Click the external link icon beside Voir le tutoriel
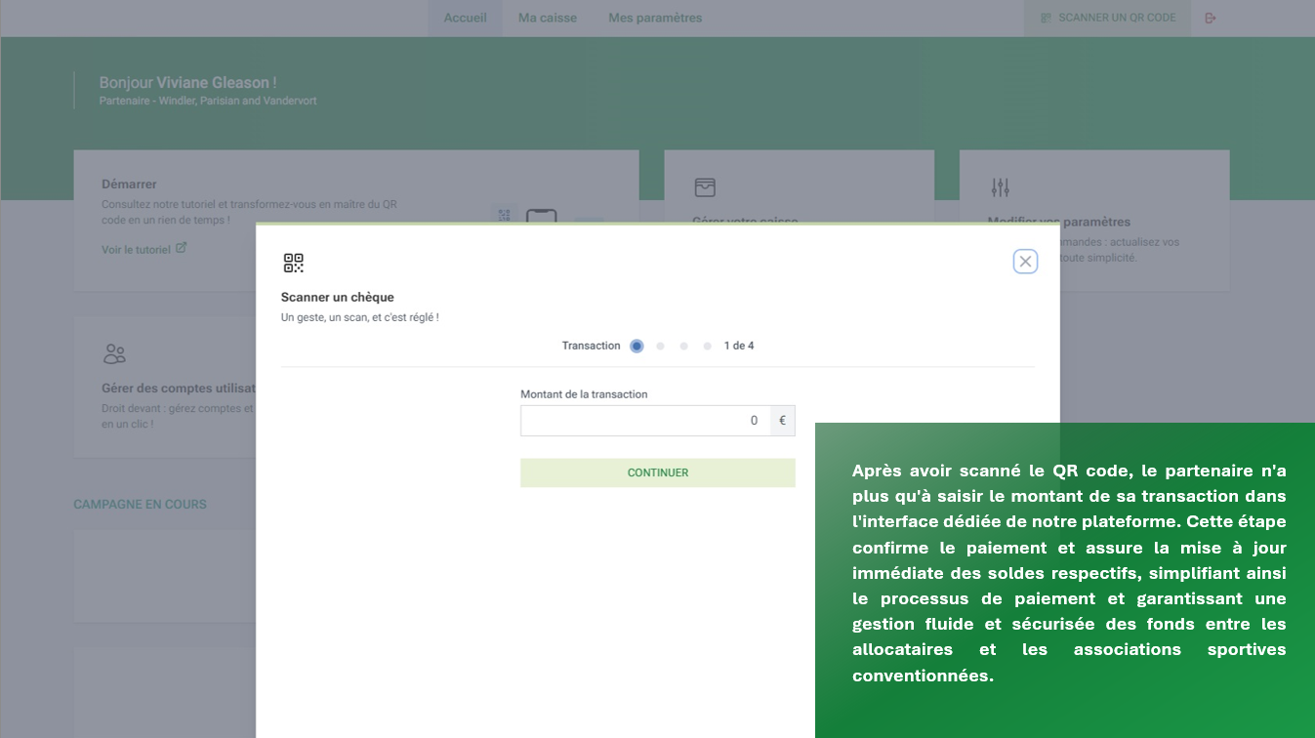Image resolution: width=1315 pixels, height=738 pixels. point(181,248)
